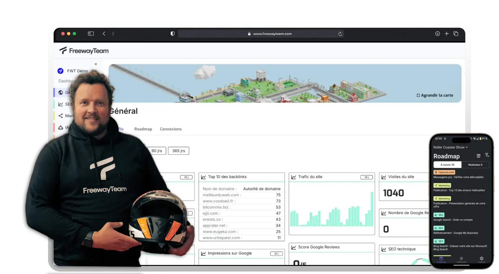Viewport: 499px width, 274px height.
Task: Select the À suivre 20 tab on phone
Action: pos(447,165)
